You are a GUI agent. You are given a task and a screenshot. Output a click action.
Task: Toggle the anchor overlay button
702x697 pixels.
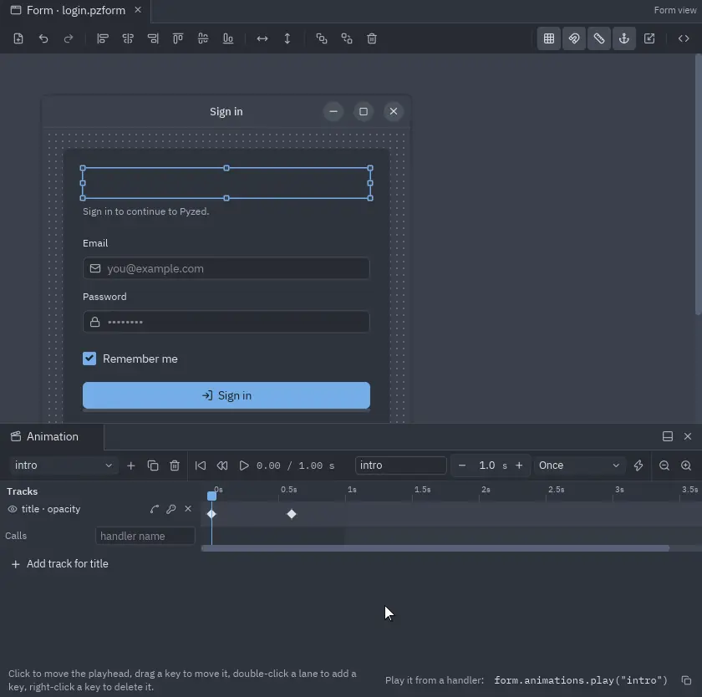624,38
